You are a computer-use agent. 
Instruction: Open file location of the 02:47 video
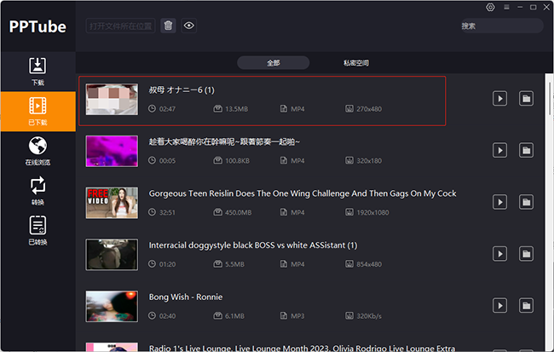pyautogui.click(x=526, y=99)
